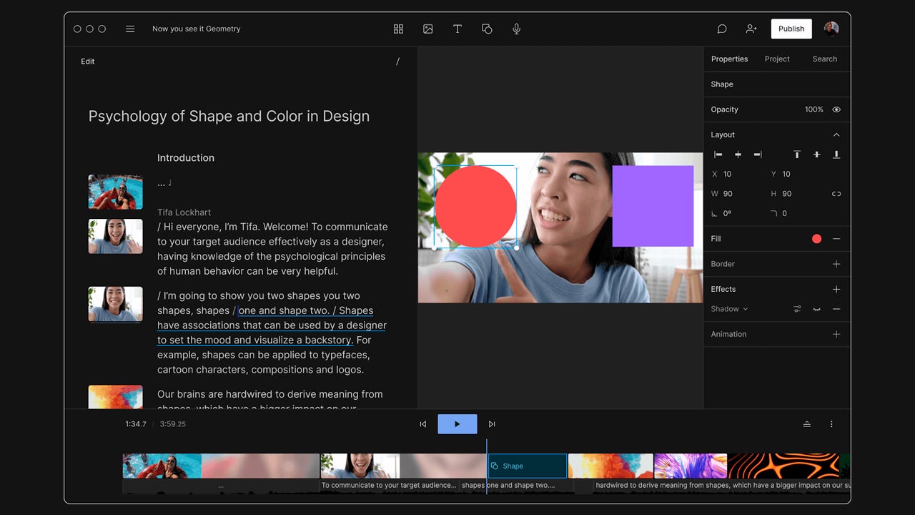Open the user profile avatar
Image resolution: width=915 pixels, height=515 pixels.
831,29
